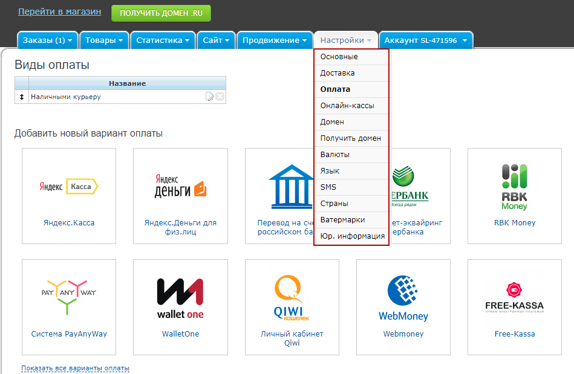Image resolution: width=574 pixels, height=374 pixels.
Task: Select Юр. информация menu item
Action: pyautogui.click(x=351, y=236)
